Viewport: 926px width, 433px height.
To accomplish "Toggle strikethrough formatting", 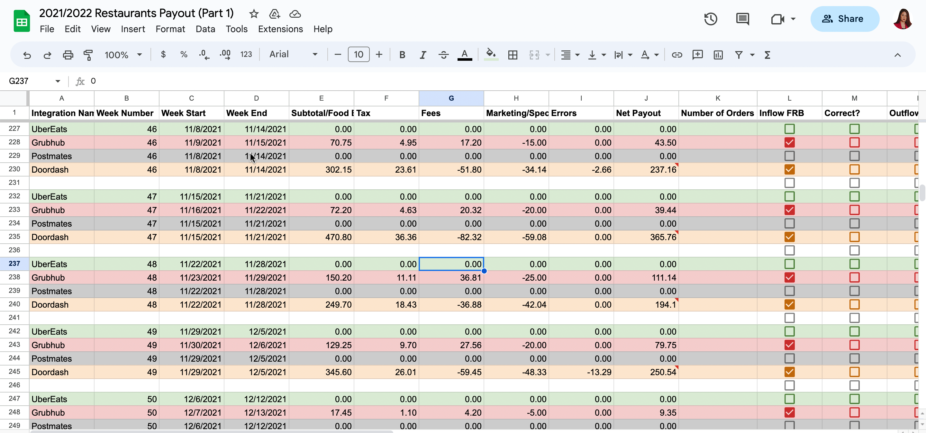I will point(444,55).
